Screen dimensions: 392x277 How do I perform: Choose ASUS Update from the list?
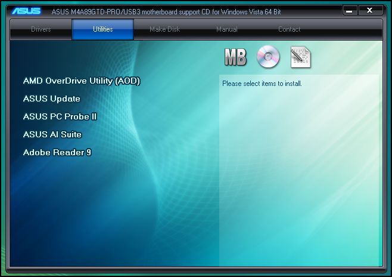[52, 99]
